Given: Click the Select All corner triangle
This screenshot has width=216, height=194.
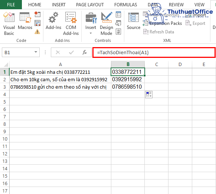Looking at the screenshot, I should [6, 65].
